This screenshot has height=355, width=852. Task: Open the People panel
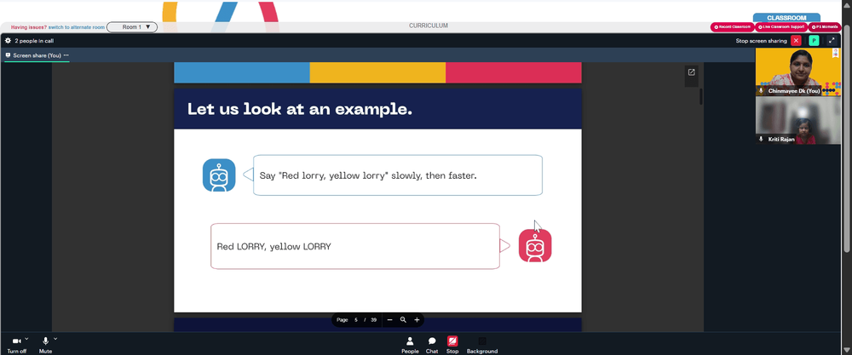pyautogui.click(x=410, y=344)
